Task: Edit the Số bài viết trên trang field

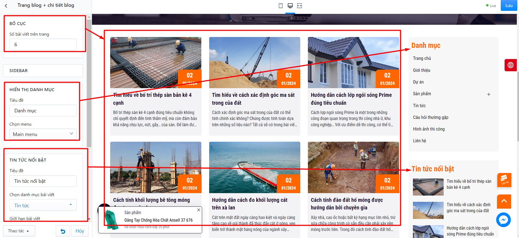Action: pyautogui.click(x=43, y=44)
